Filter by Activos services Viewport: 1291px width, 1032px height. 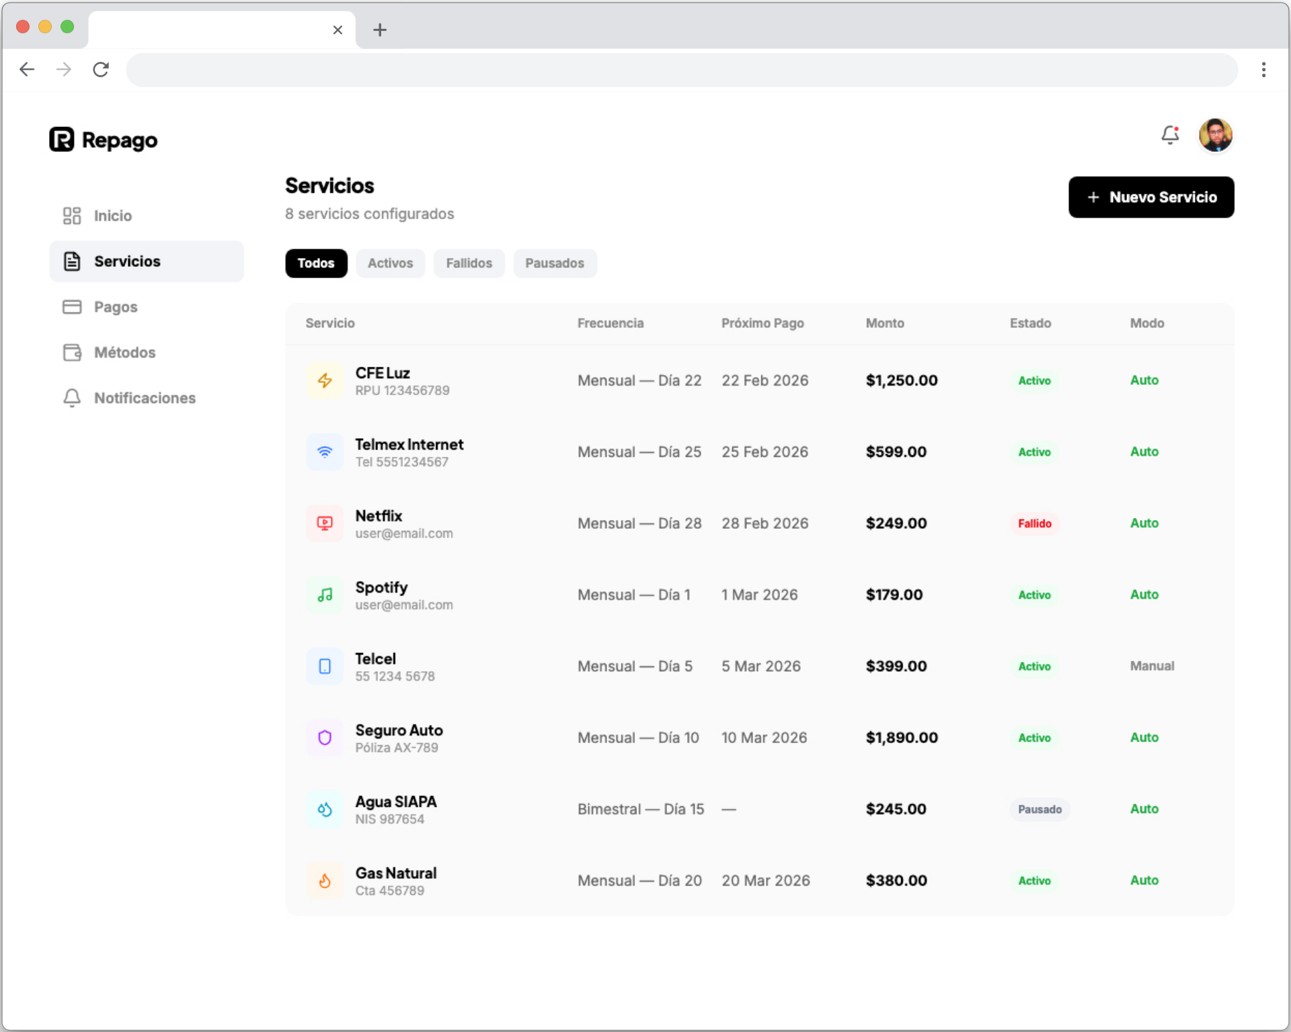(390, 263)
